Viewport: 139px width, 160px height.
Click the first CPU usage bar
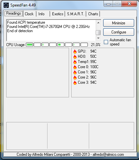[30, 44]
